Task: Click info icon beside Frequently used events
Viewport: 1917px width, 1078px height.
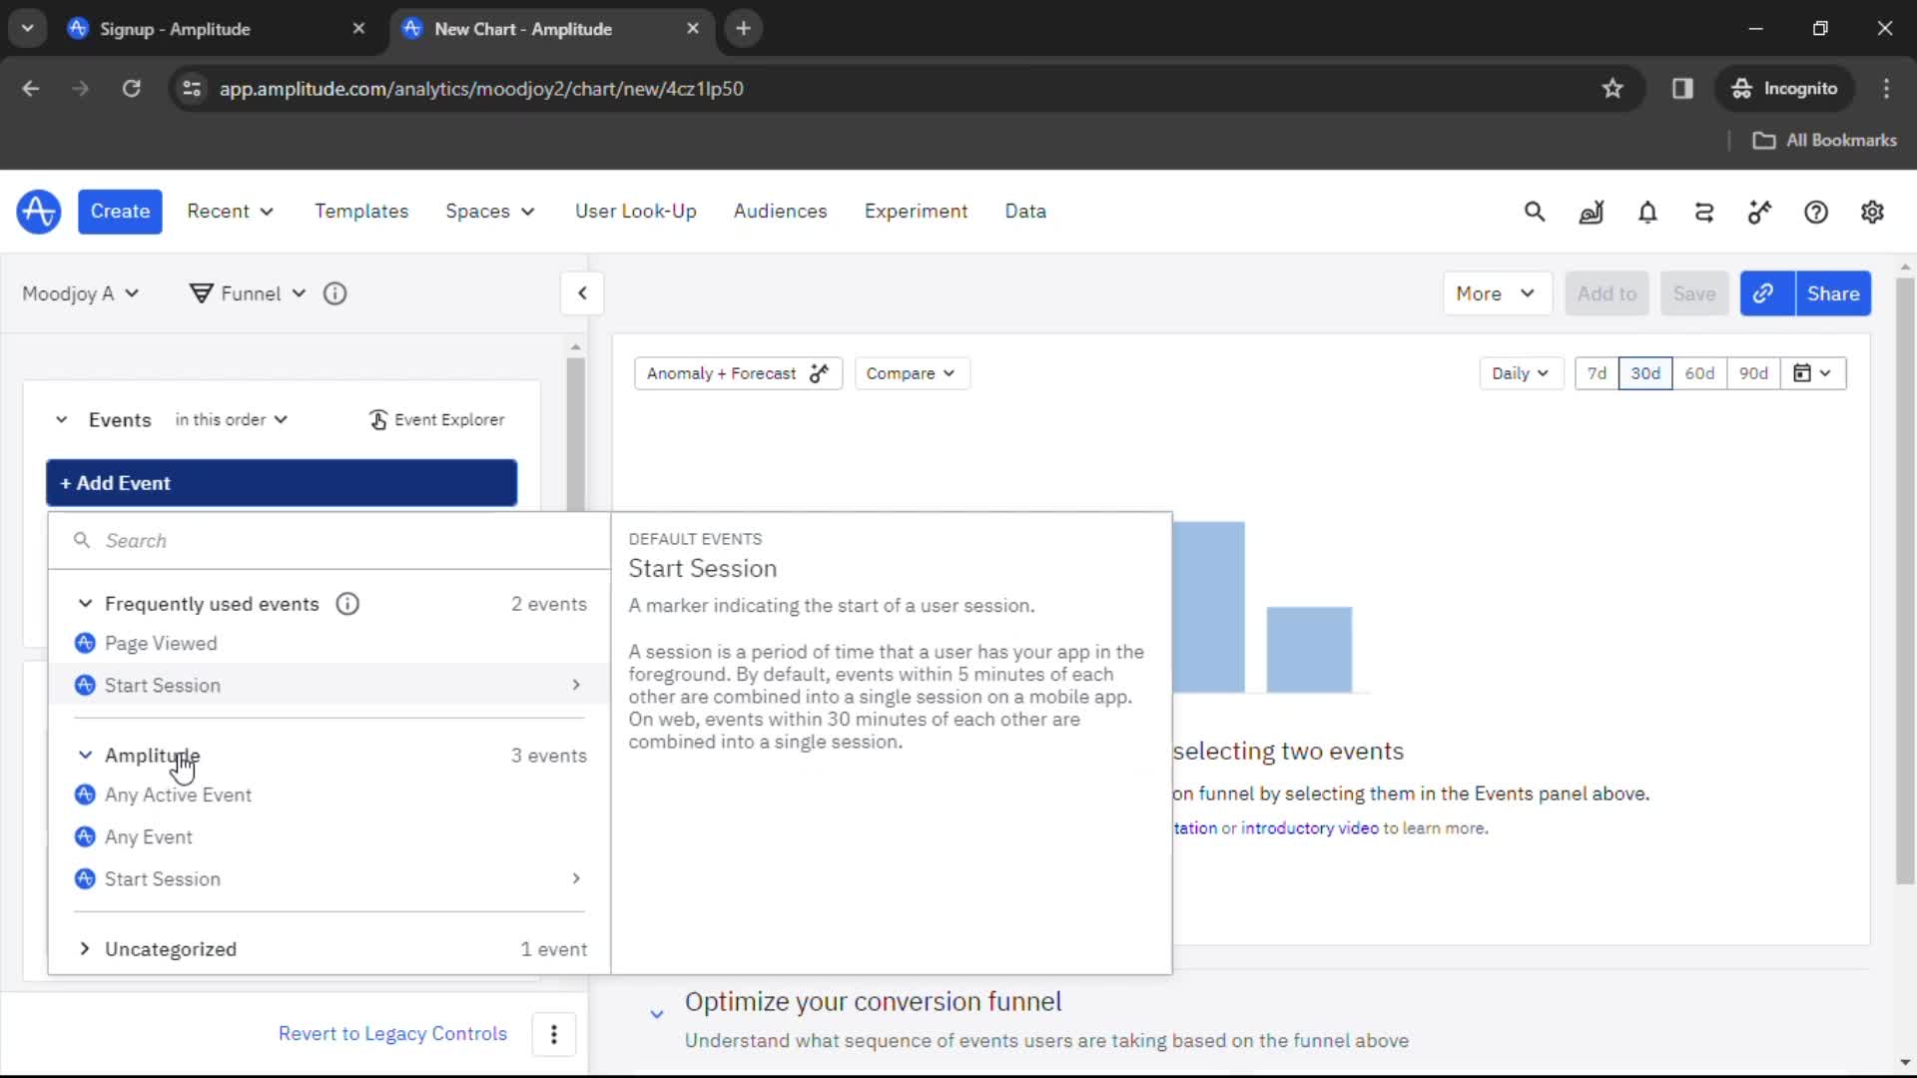Action: pyautogui.click(x=346, y=604)
